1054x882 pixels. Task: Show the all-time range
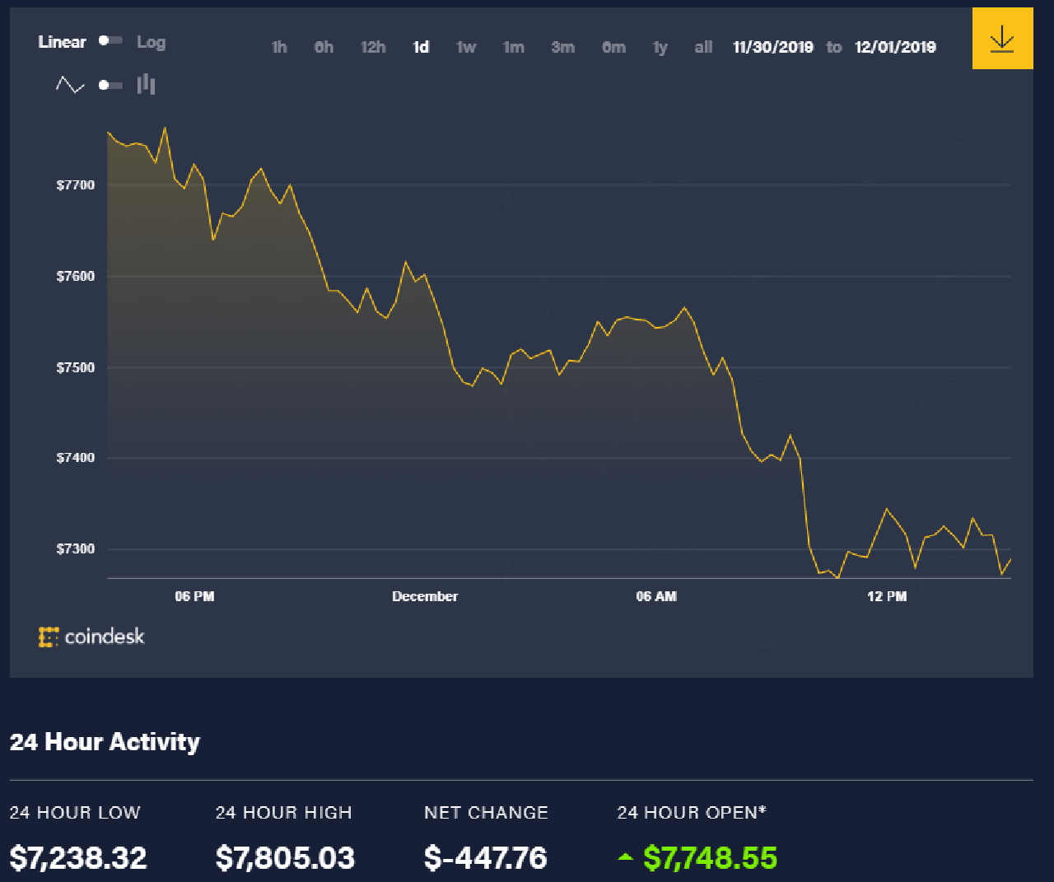pyautogui.click(x=703, y=47)
